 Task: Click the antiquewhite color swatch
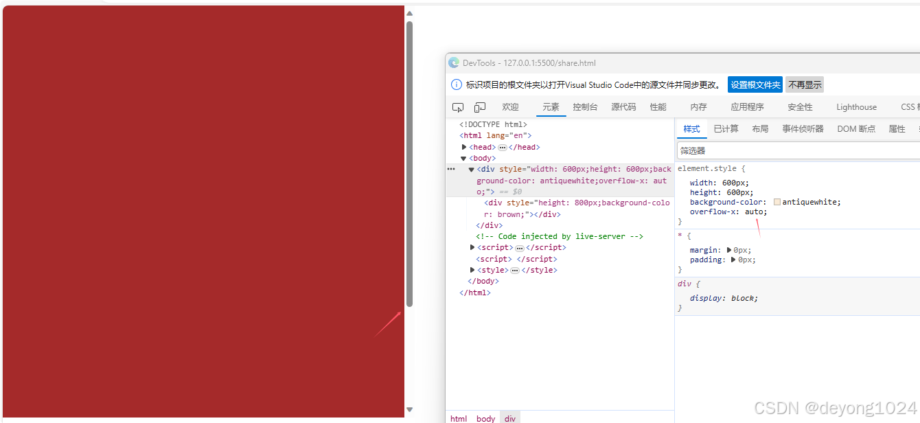(777, 202)
